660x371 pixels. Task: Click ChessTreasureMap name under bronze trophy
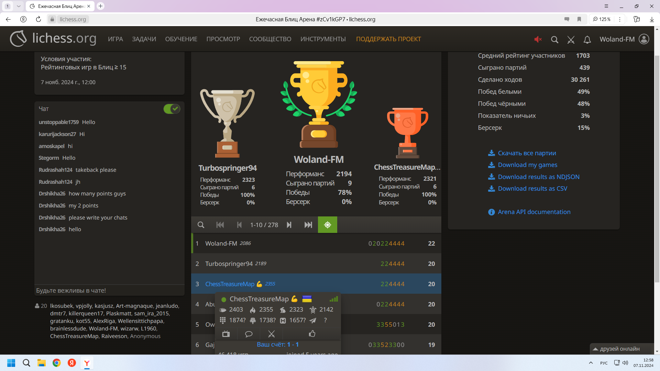(407, 167)
